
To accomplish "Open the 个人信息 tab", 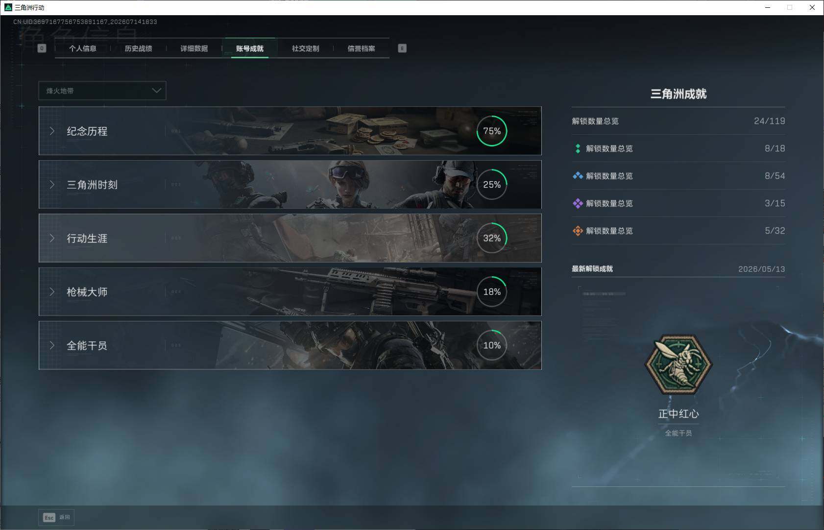I will [82, 48].
